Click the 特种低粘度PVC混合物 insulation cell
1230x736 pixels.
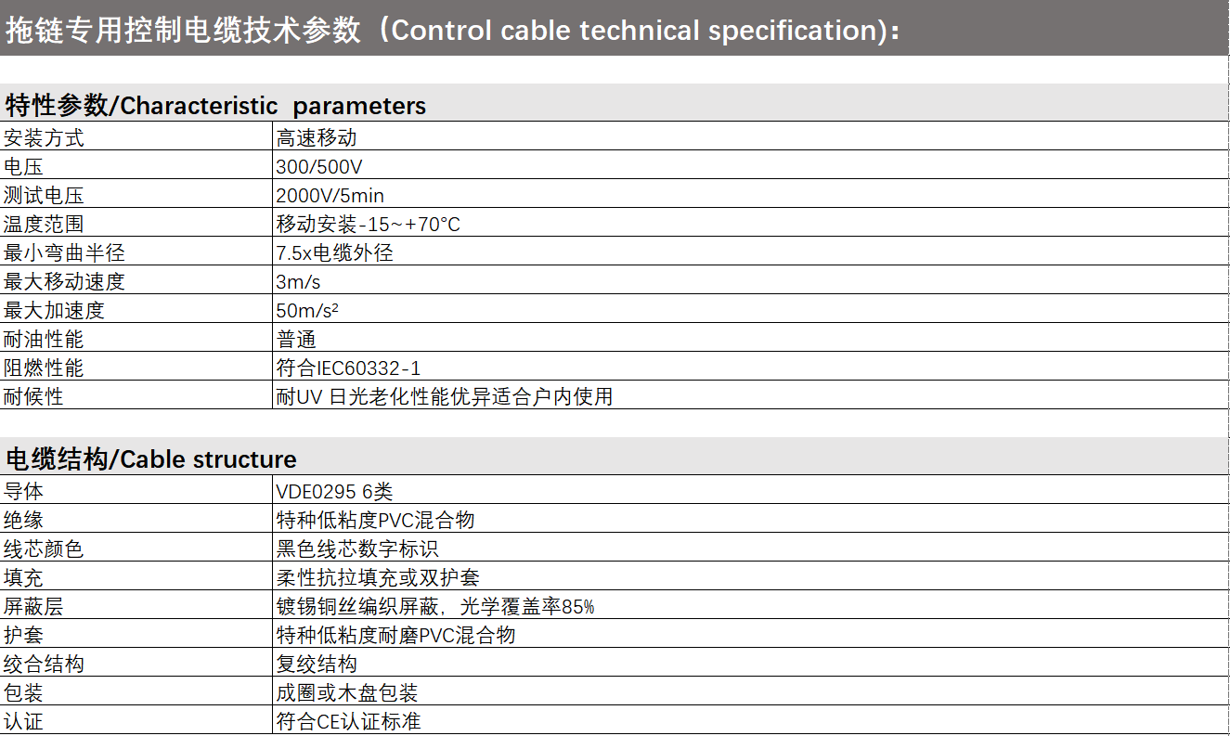[376, 521]
